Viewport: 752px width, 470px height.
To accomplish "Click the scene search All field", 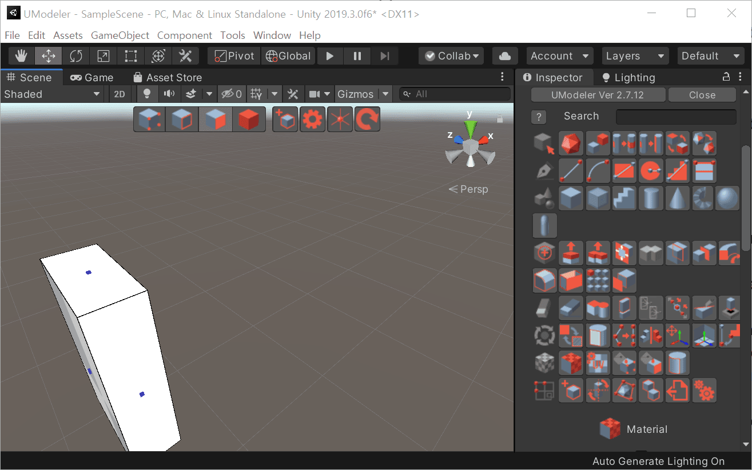I will click(x=455, y=94).
